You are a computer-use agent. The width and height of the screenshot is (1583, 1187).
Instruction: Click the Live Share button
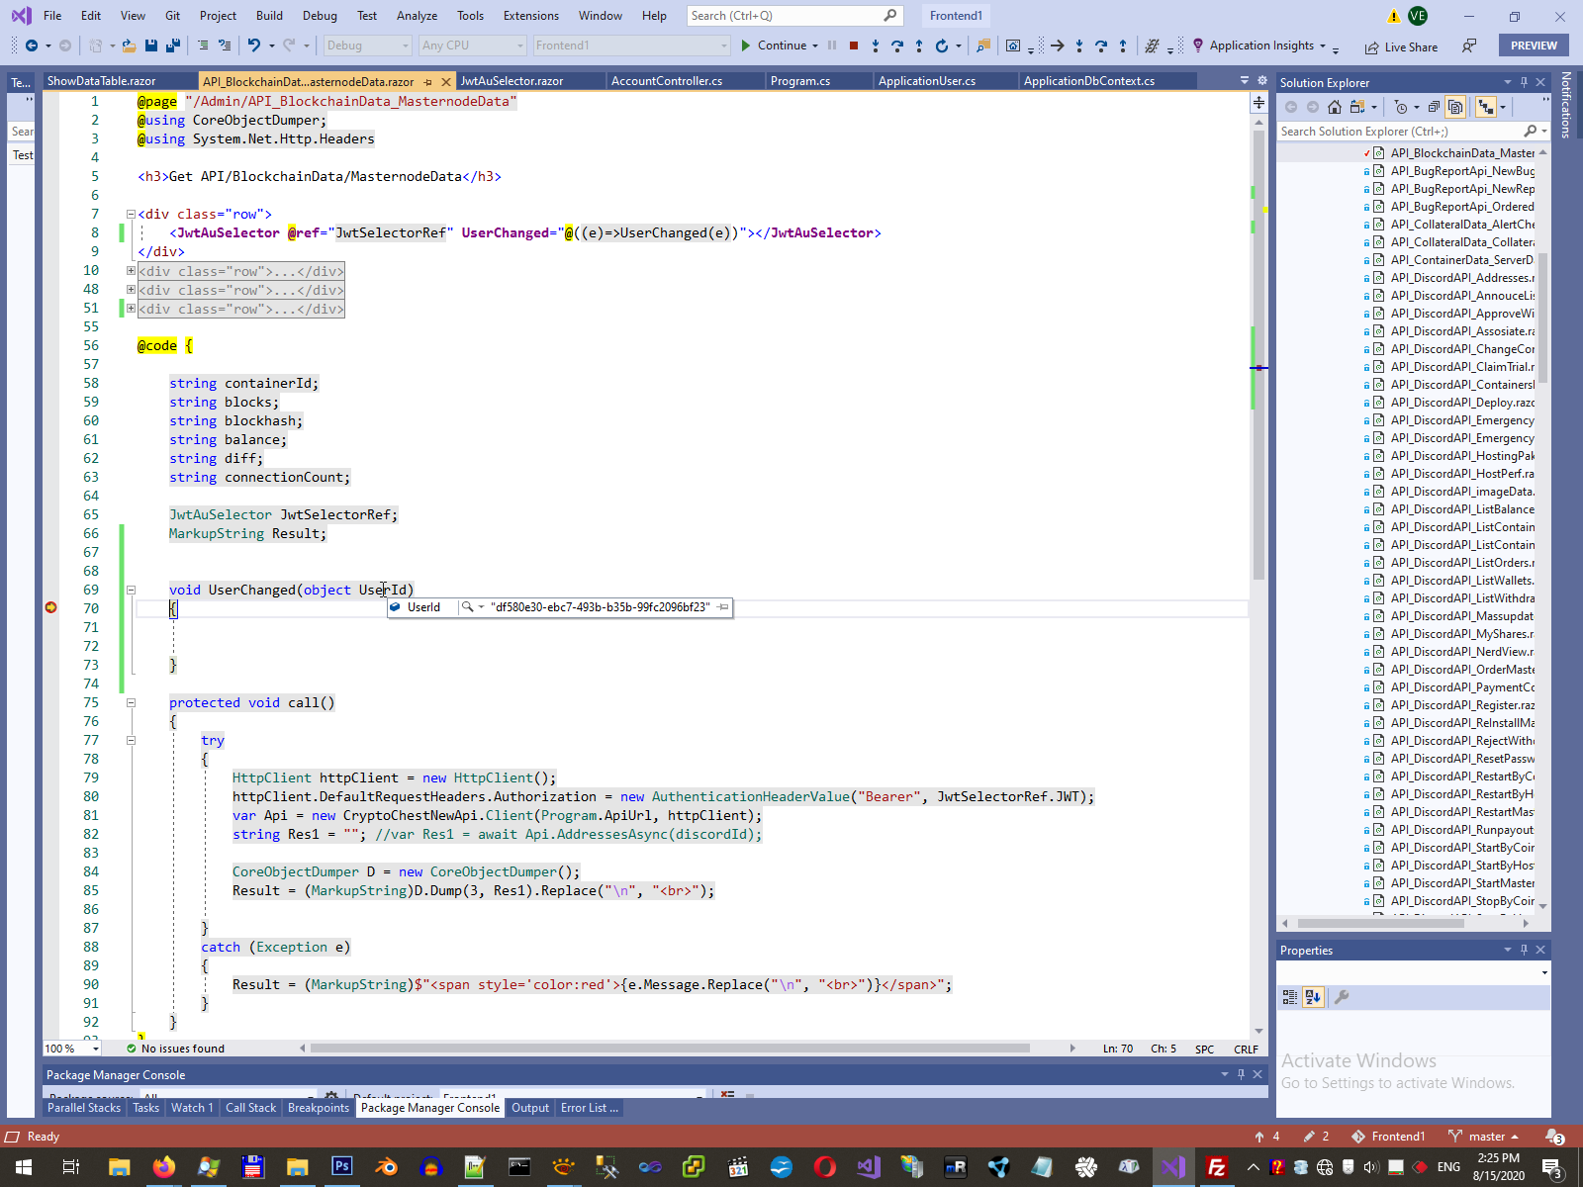click(1401, 46)
